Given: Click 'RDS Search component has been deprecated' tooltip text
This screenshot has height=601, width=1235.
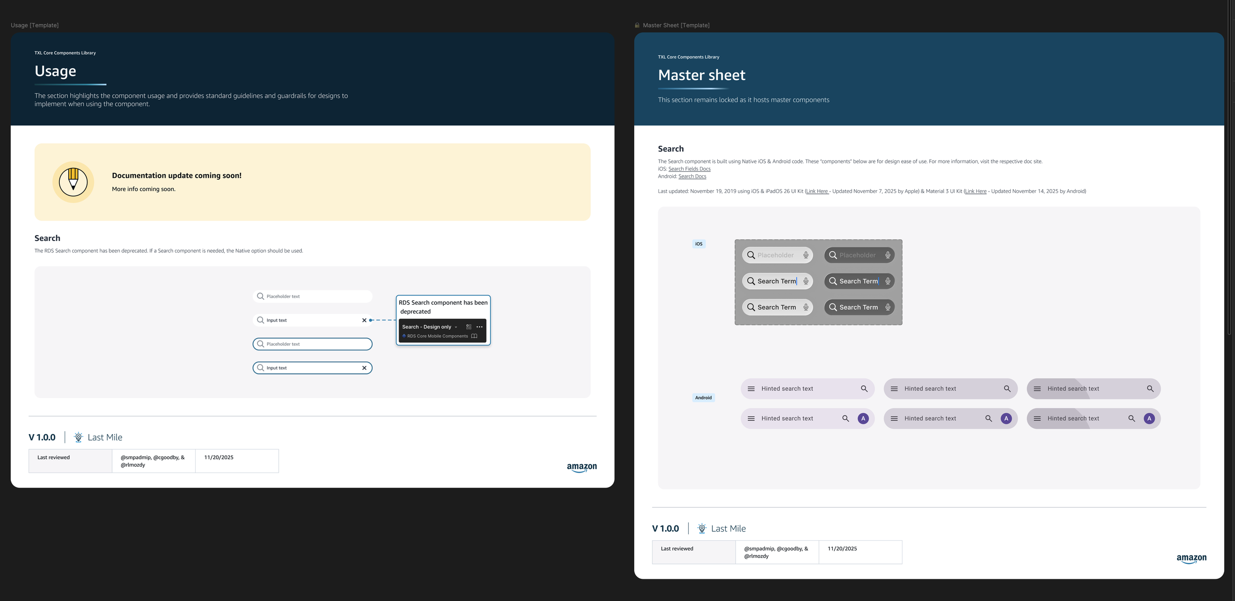Looking at the screenshot, I should click(443, 307).
